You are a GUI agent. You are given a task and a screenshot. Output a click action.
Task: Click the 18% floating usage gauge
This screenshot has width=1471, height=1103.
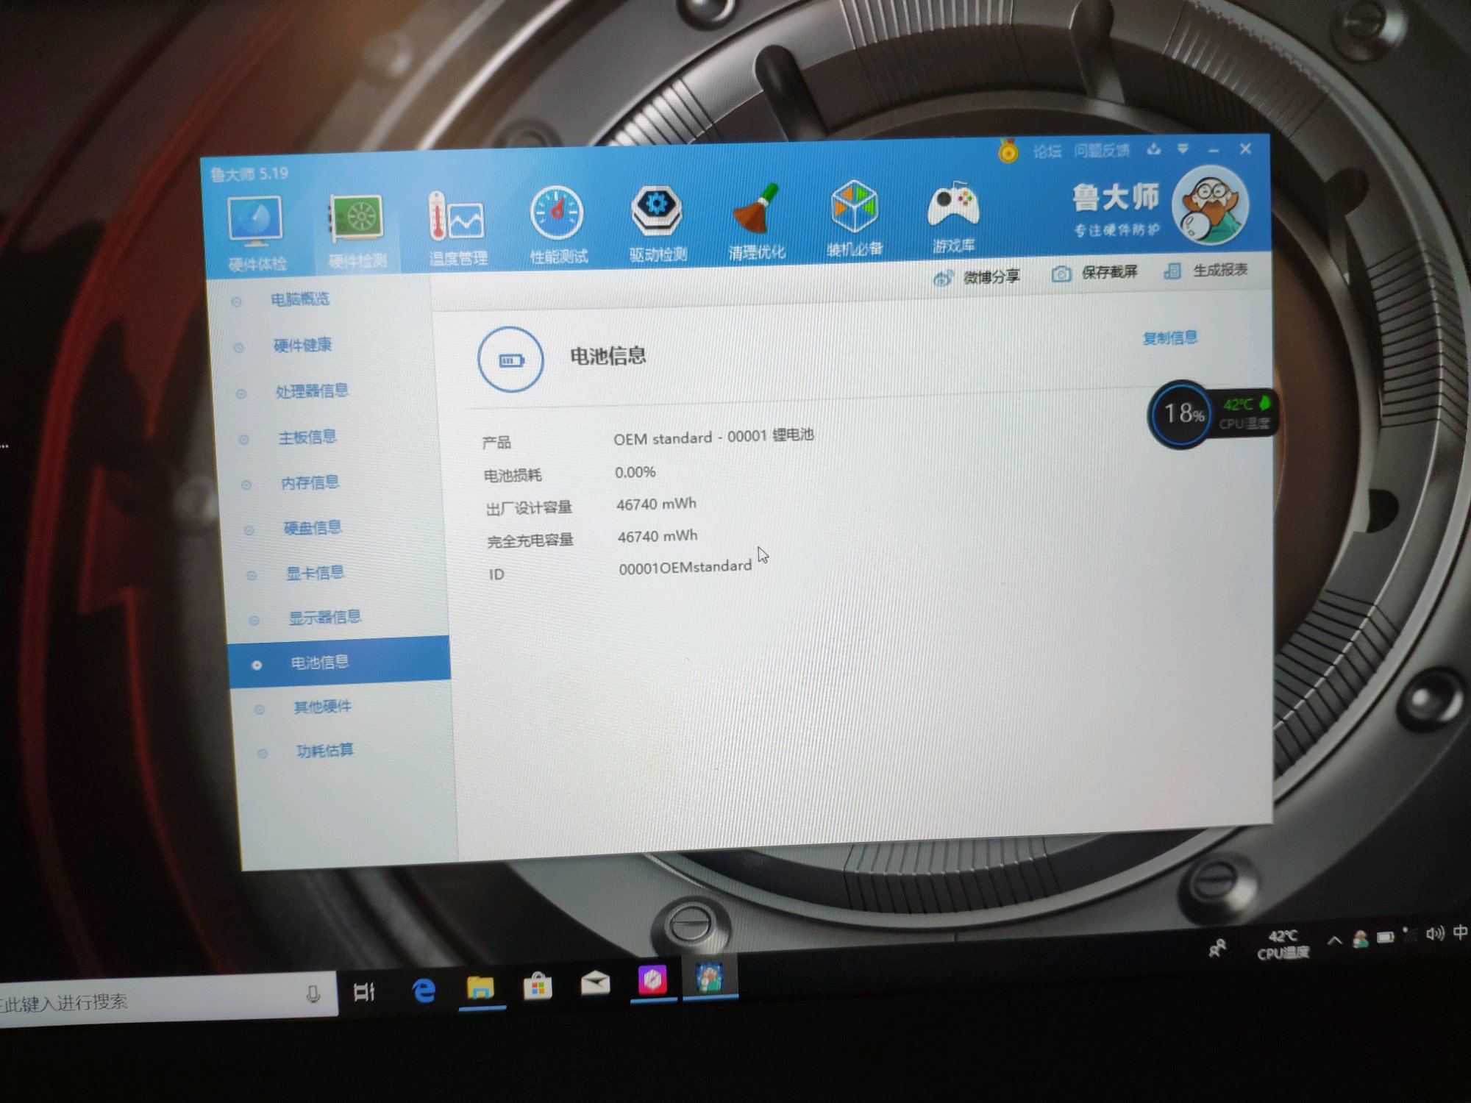point(1182,414)
